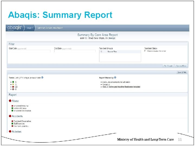Open the Abuse care area heading
This screenshot has width=195, height=146.
(x=15, y=101)
